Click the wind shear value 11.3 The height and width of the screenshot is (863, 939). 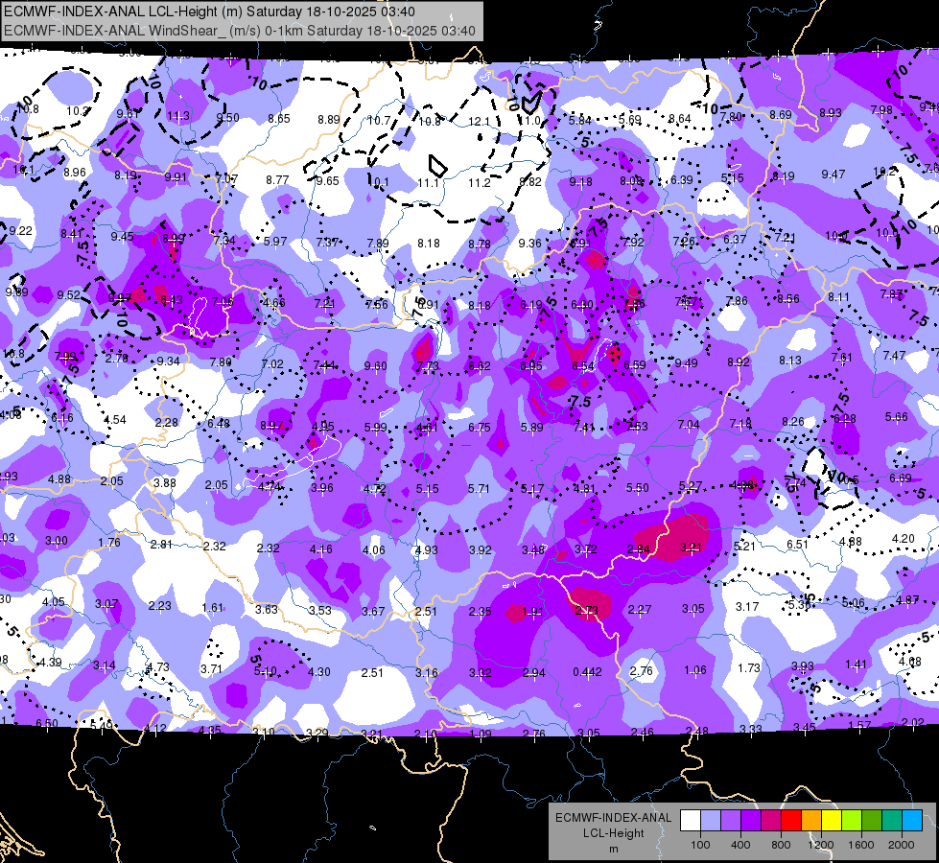pos(178,116)
